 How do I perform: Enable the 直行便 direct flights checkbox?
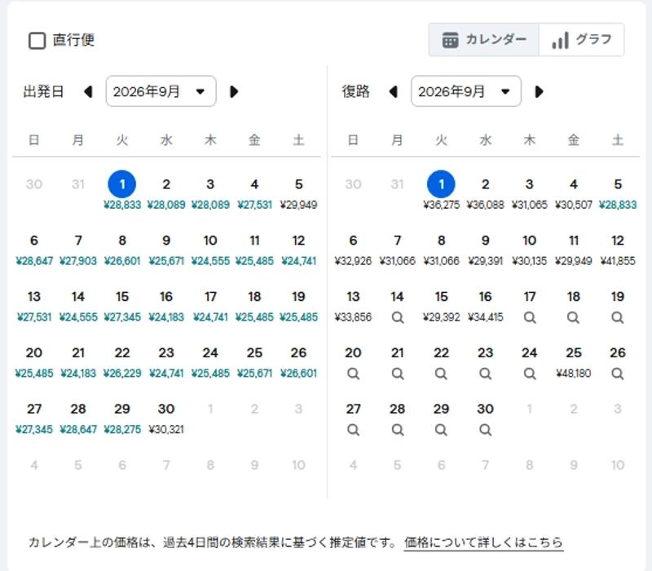[x=37, y=41]
